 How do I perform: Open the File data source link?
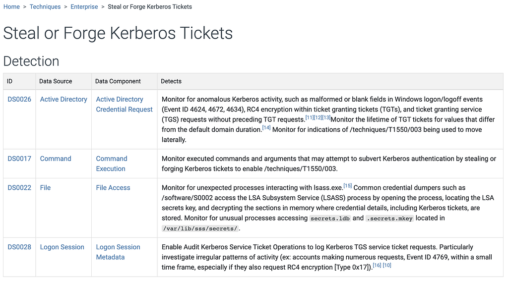[x=45, y=188]
